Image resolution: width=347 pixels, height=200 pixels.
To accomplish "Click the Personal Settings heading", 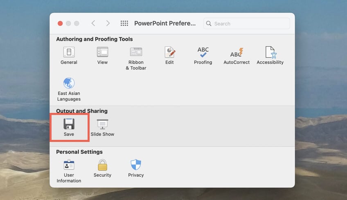I will [x=79, y=152].
